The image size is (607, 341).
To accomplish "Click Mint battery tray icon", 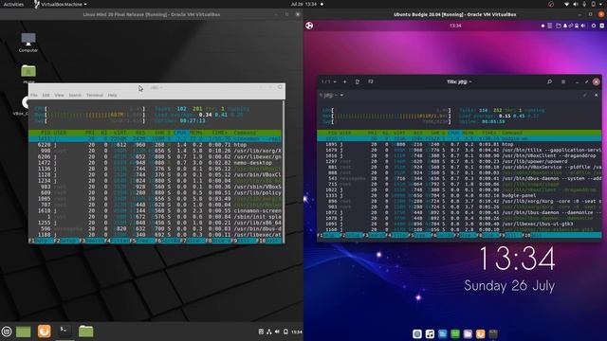I will [285, 332].
